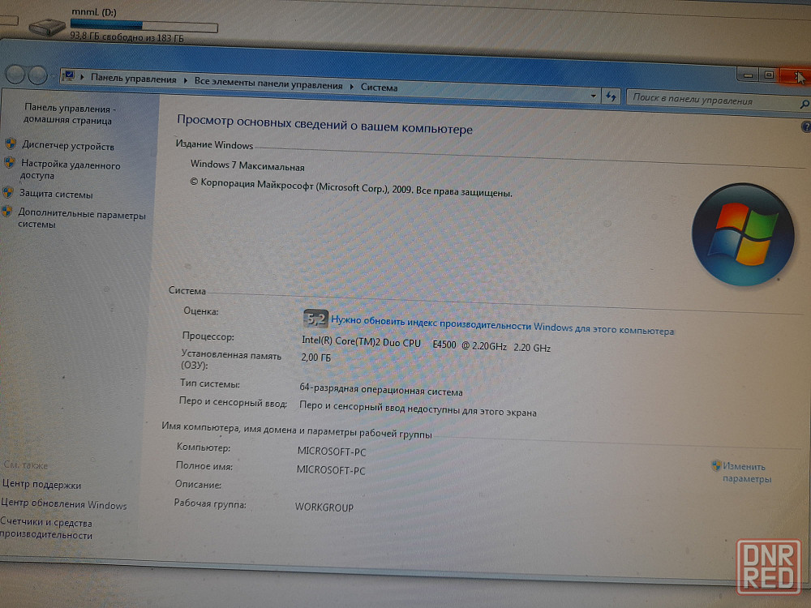
Task: Click the shield icon beside Изменить параметры
Action: [x=716, y=465]
